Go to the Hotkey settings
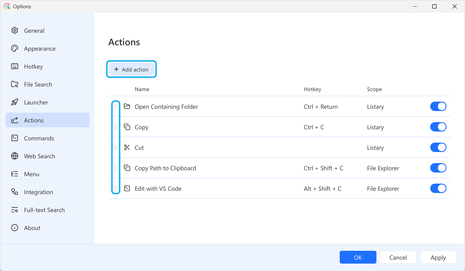 tap(48, 66)
